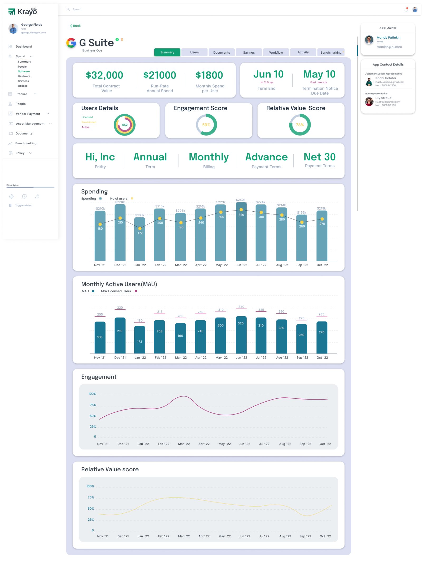Click Relative Value Score 78% gauge
Viewport: 422px width, 577px height.
coord(300,125)
